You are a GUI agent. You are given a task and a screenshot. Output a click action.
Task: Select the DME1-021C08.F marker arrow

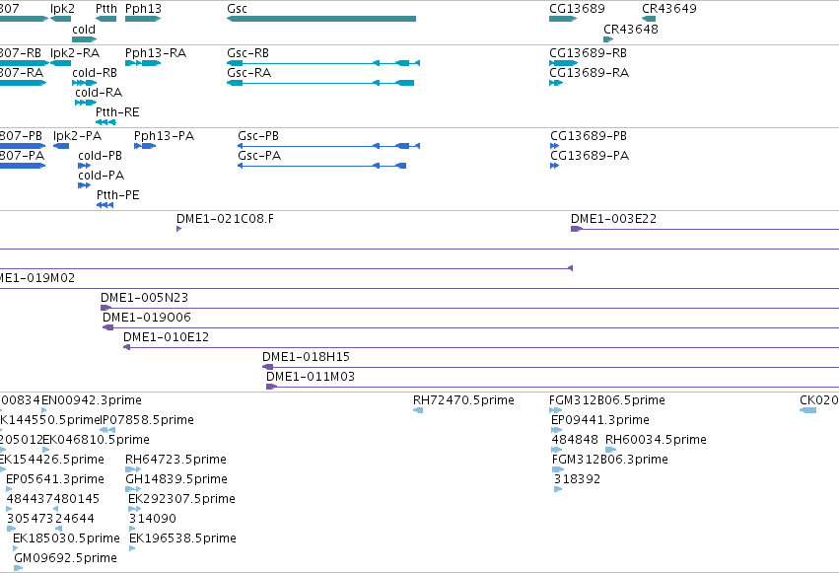point(179,229)
